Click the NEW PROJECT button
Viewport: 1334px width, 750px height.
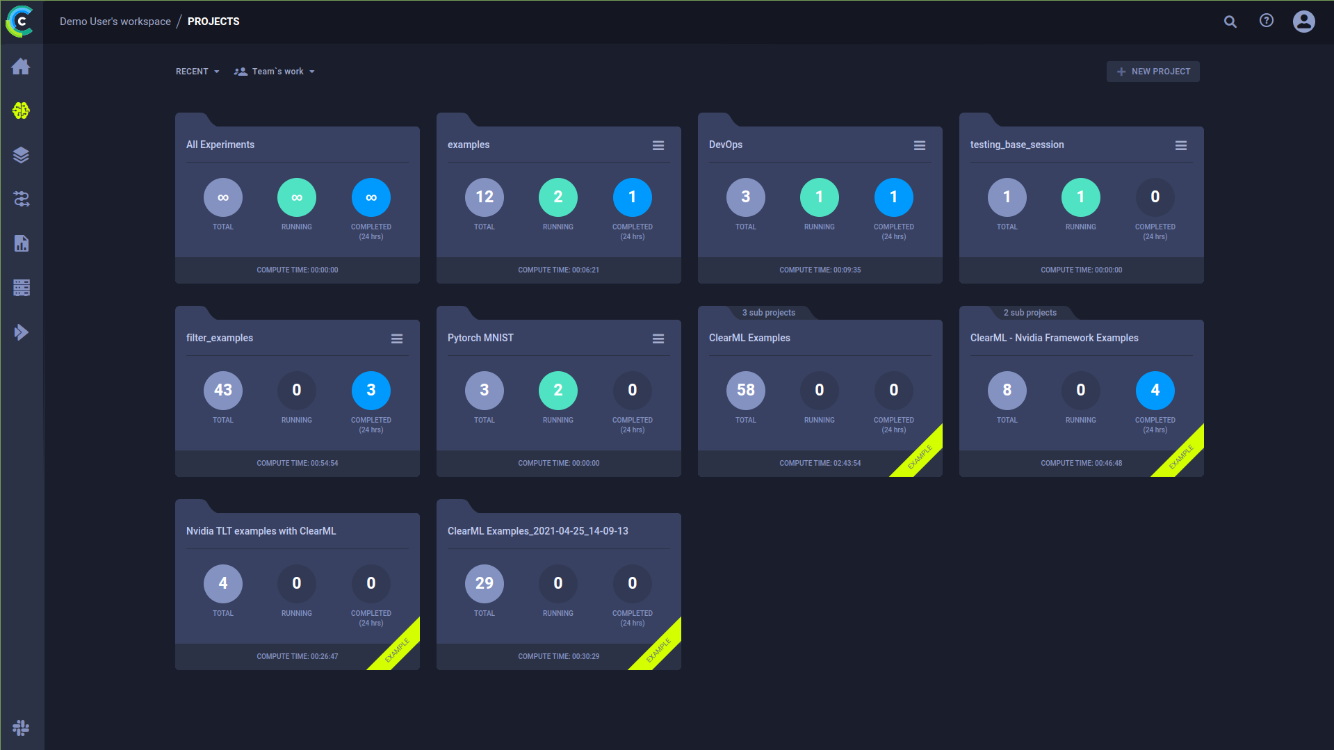point(1153,71)
